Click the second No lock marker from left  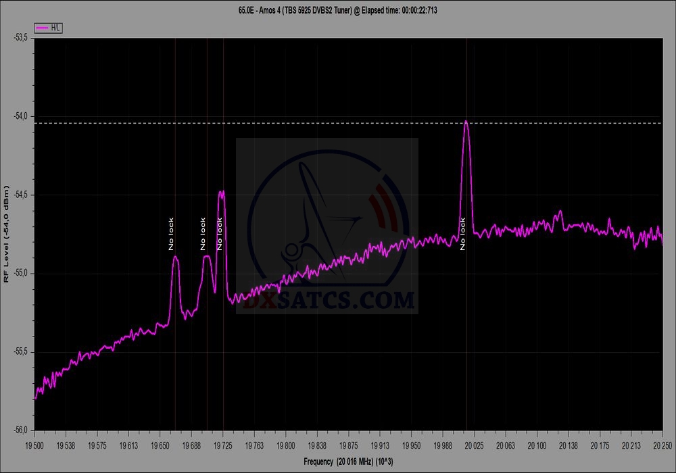(203, 234)
